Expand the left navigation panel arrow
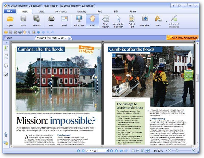The width and height of the screenshot is (204, 158). [x=7, y=42]
